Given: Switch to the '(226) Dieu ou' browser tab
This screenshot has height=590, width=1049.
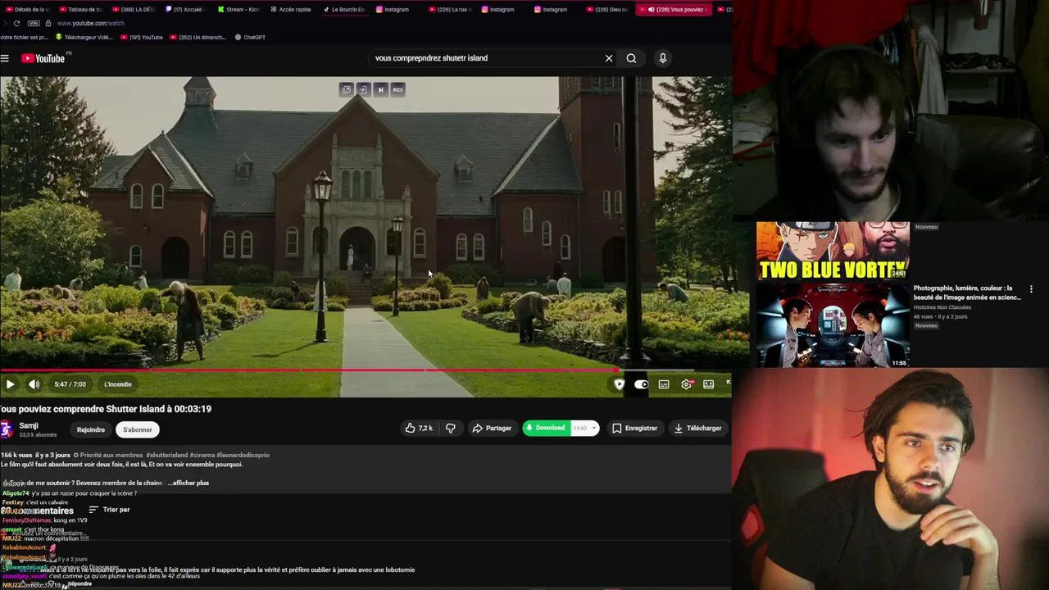Looking at the screenshot, I should [x=607, y=9].
